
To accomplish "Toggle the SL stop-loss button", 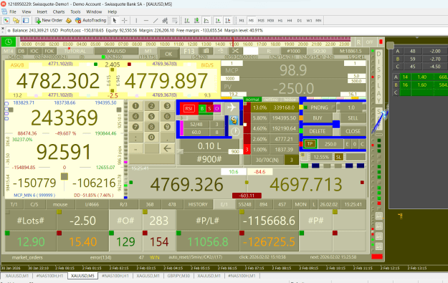I will coord(338,157).
